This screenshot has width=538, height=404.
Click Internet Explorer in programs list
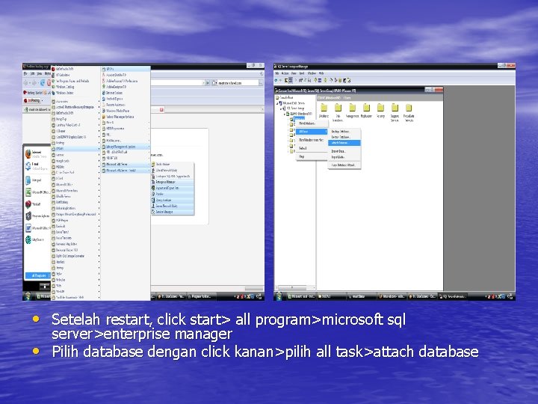click(126, 93)
